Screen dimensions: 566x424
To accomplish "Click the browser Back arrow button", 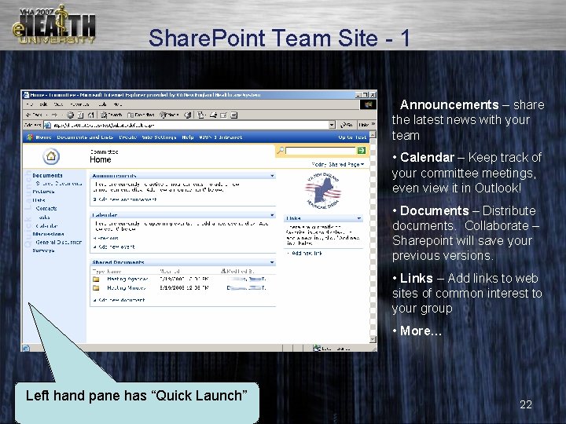I will [x=33, y=115].
